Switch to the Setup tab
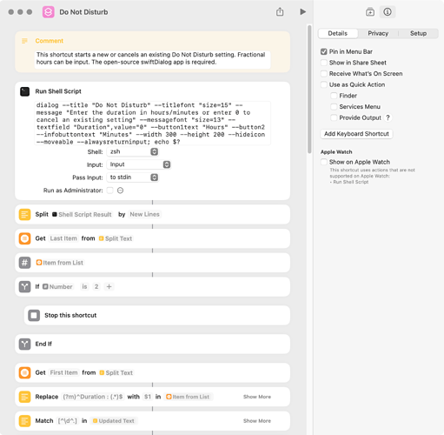This screenshot has height=435, width=444. 418,33
